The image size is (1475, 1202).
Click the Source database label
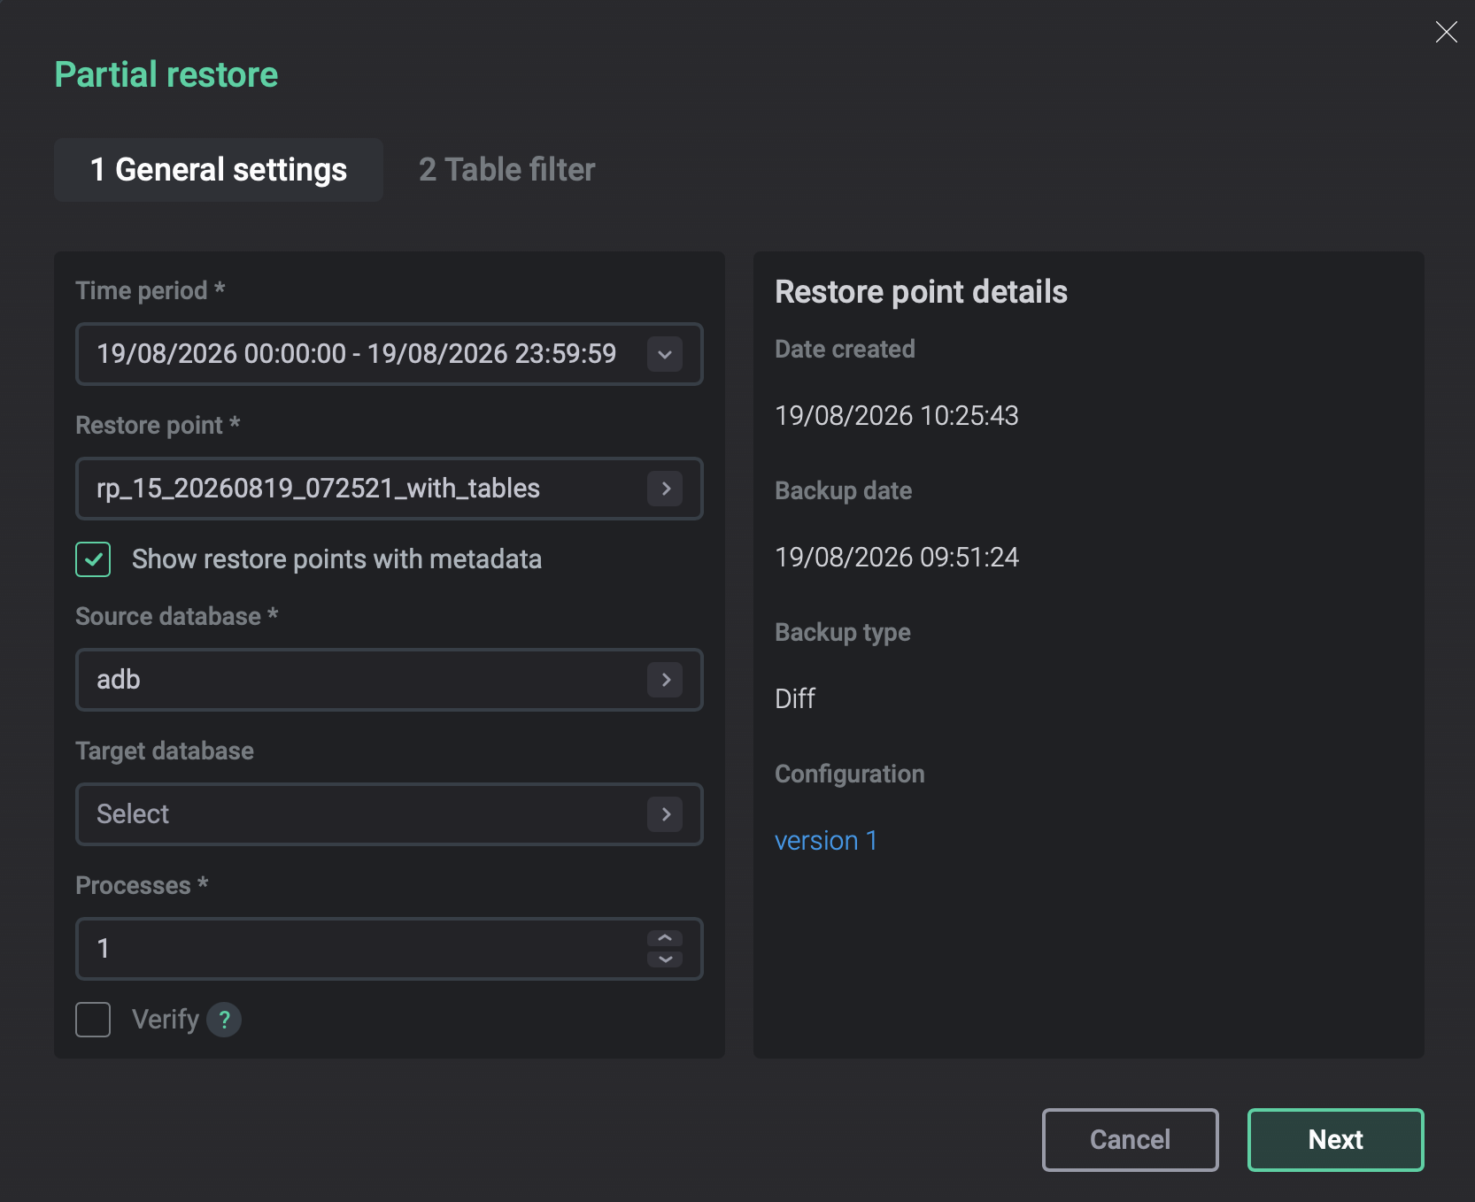click(x=177, y=616)
